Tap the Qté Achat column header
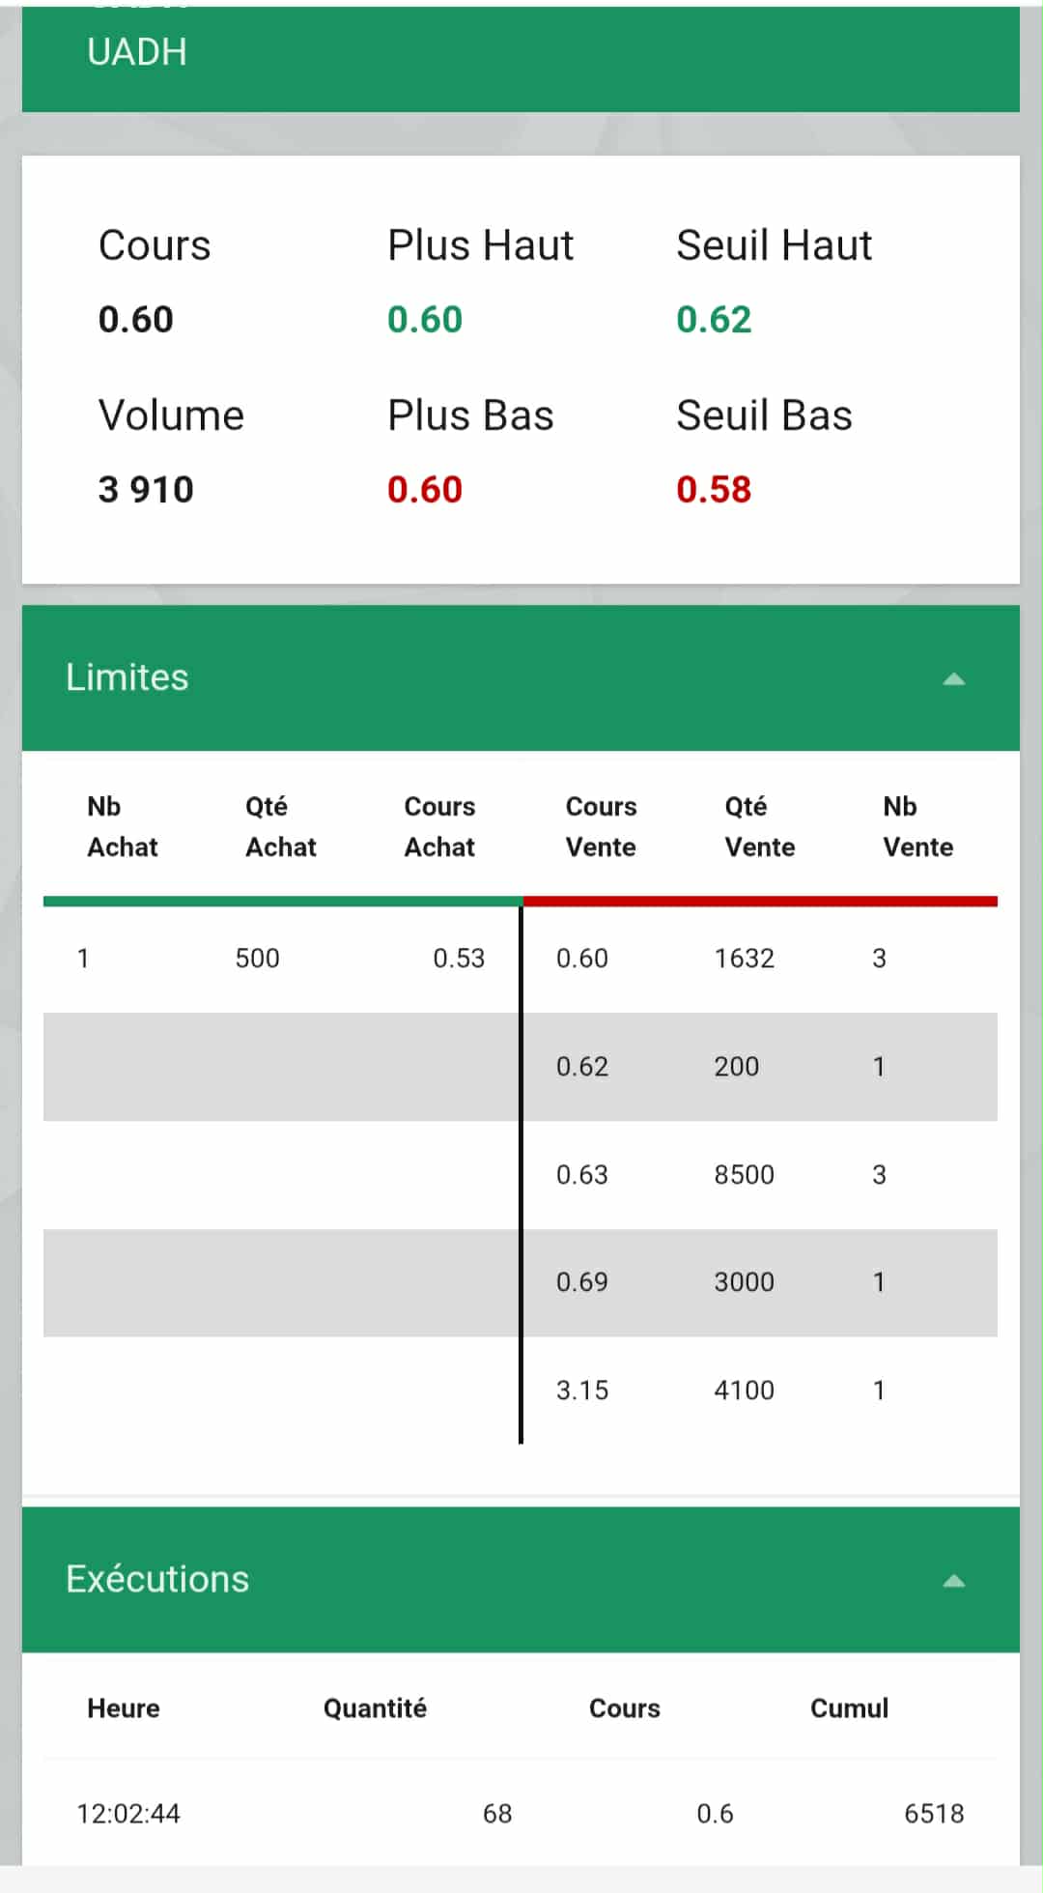This screenshot has height=1893, width=1043. (280, 827)
